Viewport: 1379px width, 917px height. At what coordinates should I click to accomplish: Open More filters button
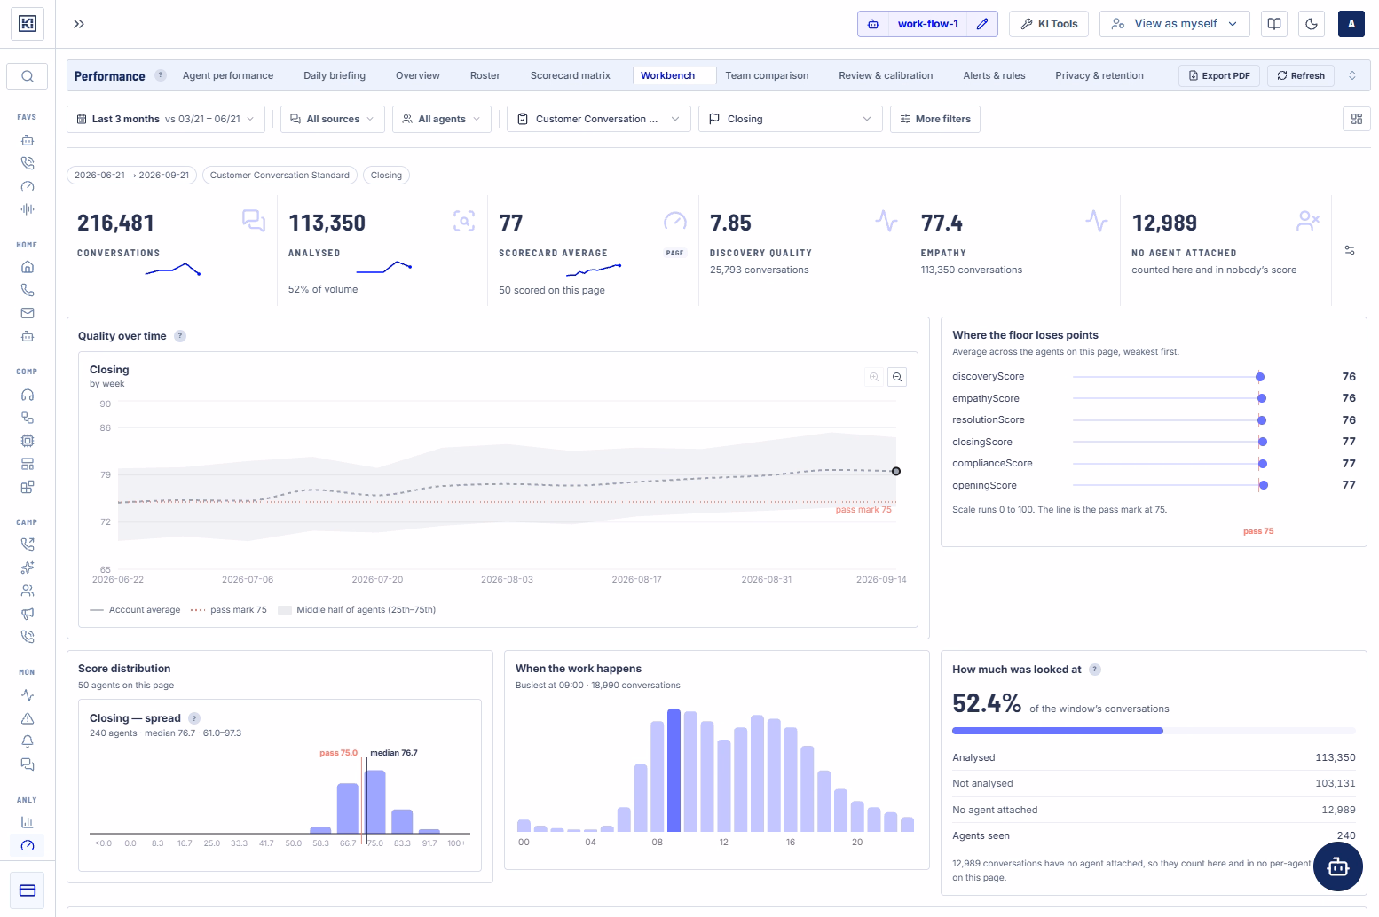[x=935, y=119]
